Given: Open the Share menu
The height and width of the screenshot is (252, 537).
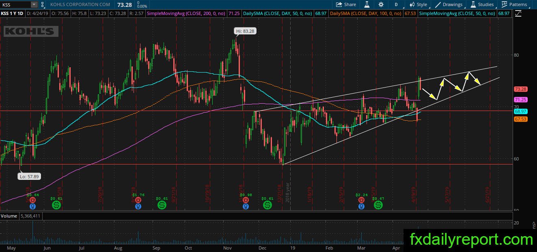Looking at the screenshot, I should tap(346, 4).
